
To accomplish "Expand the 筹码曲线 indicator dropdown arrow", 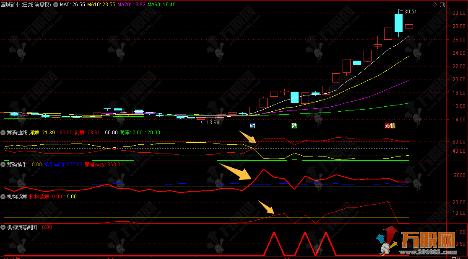I will point(3,133).
